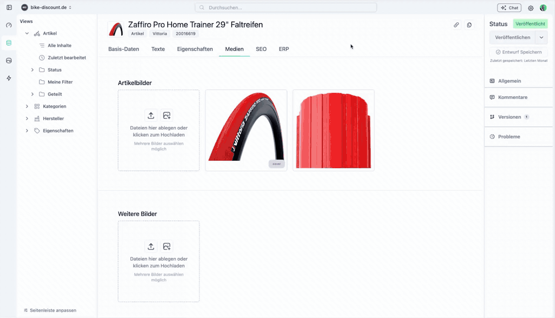Click the Durchsuchen search field
Screen dimensions: 555x318
point(286,8)
